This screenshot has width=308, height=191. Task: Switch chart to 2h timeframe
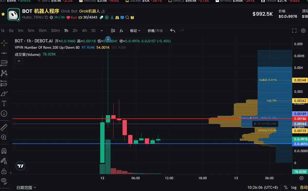(75, 31)
